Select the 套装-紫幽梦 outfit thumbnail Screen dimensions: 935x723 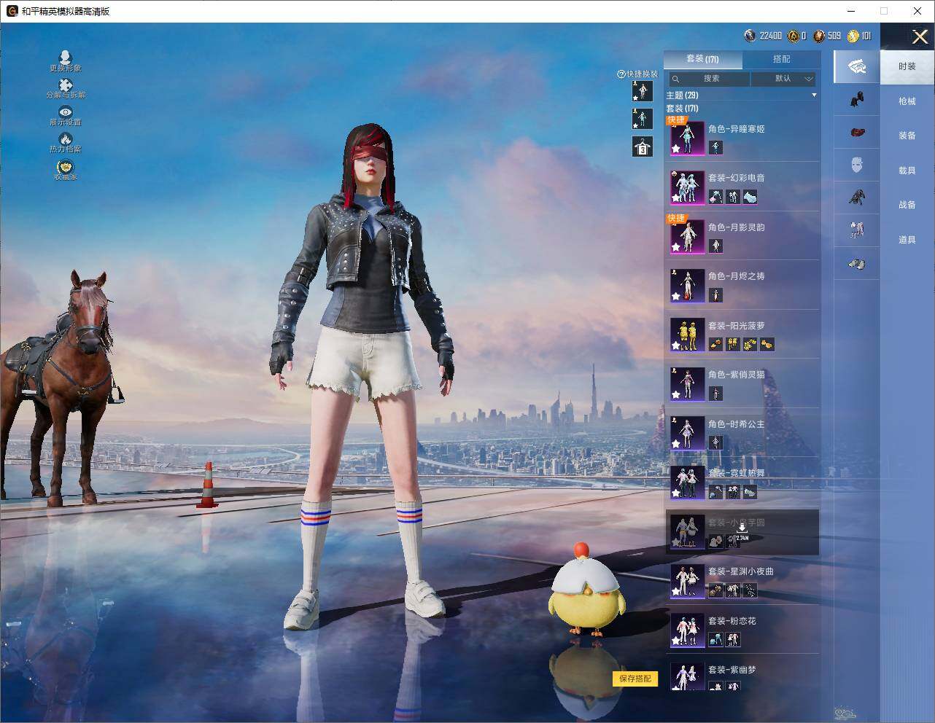coord(688,677)
